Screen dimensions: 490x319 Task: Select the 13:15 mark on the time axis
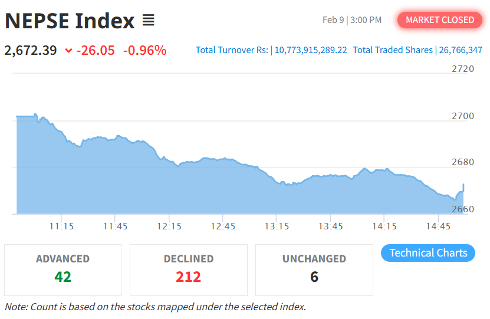(x=277, y=226)
